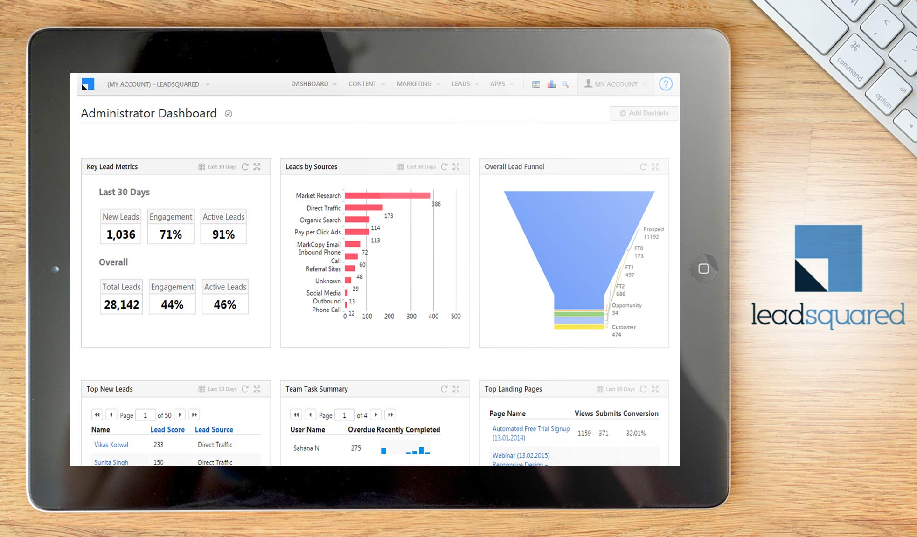Screen dimensions: 917x537
Task: Refresh the Team Task Summary widget
Action: coord(444,389)
